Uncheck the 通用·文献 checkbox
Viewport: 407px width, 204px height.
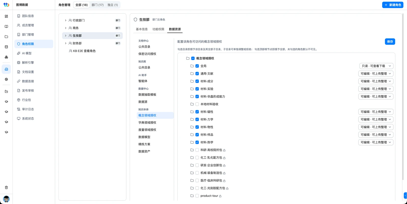click(197, 74)
